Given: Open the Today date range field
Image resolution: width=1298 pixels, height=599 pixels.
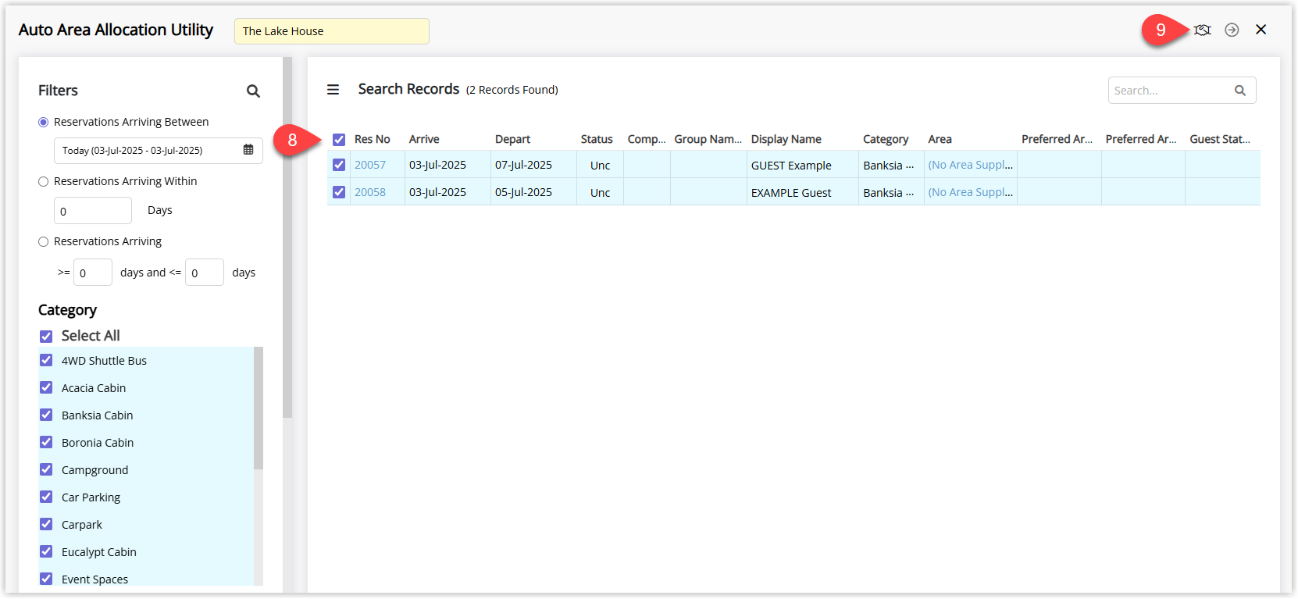Looking at the screenshot, I should tap(158, 151).
